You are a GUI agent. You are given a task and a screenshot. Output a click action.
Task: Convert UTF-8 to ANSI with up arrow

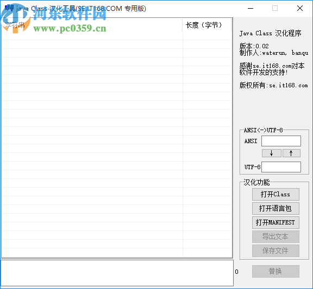(291, 153)
